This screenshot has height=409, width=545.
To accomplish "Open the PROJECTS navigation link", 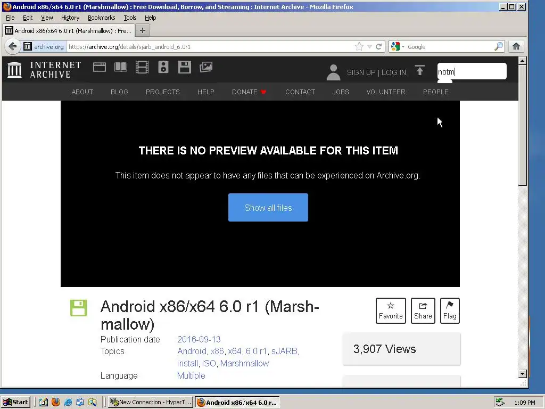I will pos(163,92).
